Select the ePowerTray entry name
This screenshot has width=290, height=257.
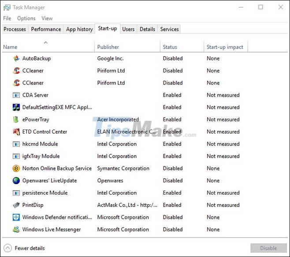36,119
